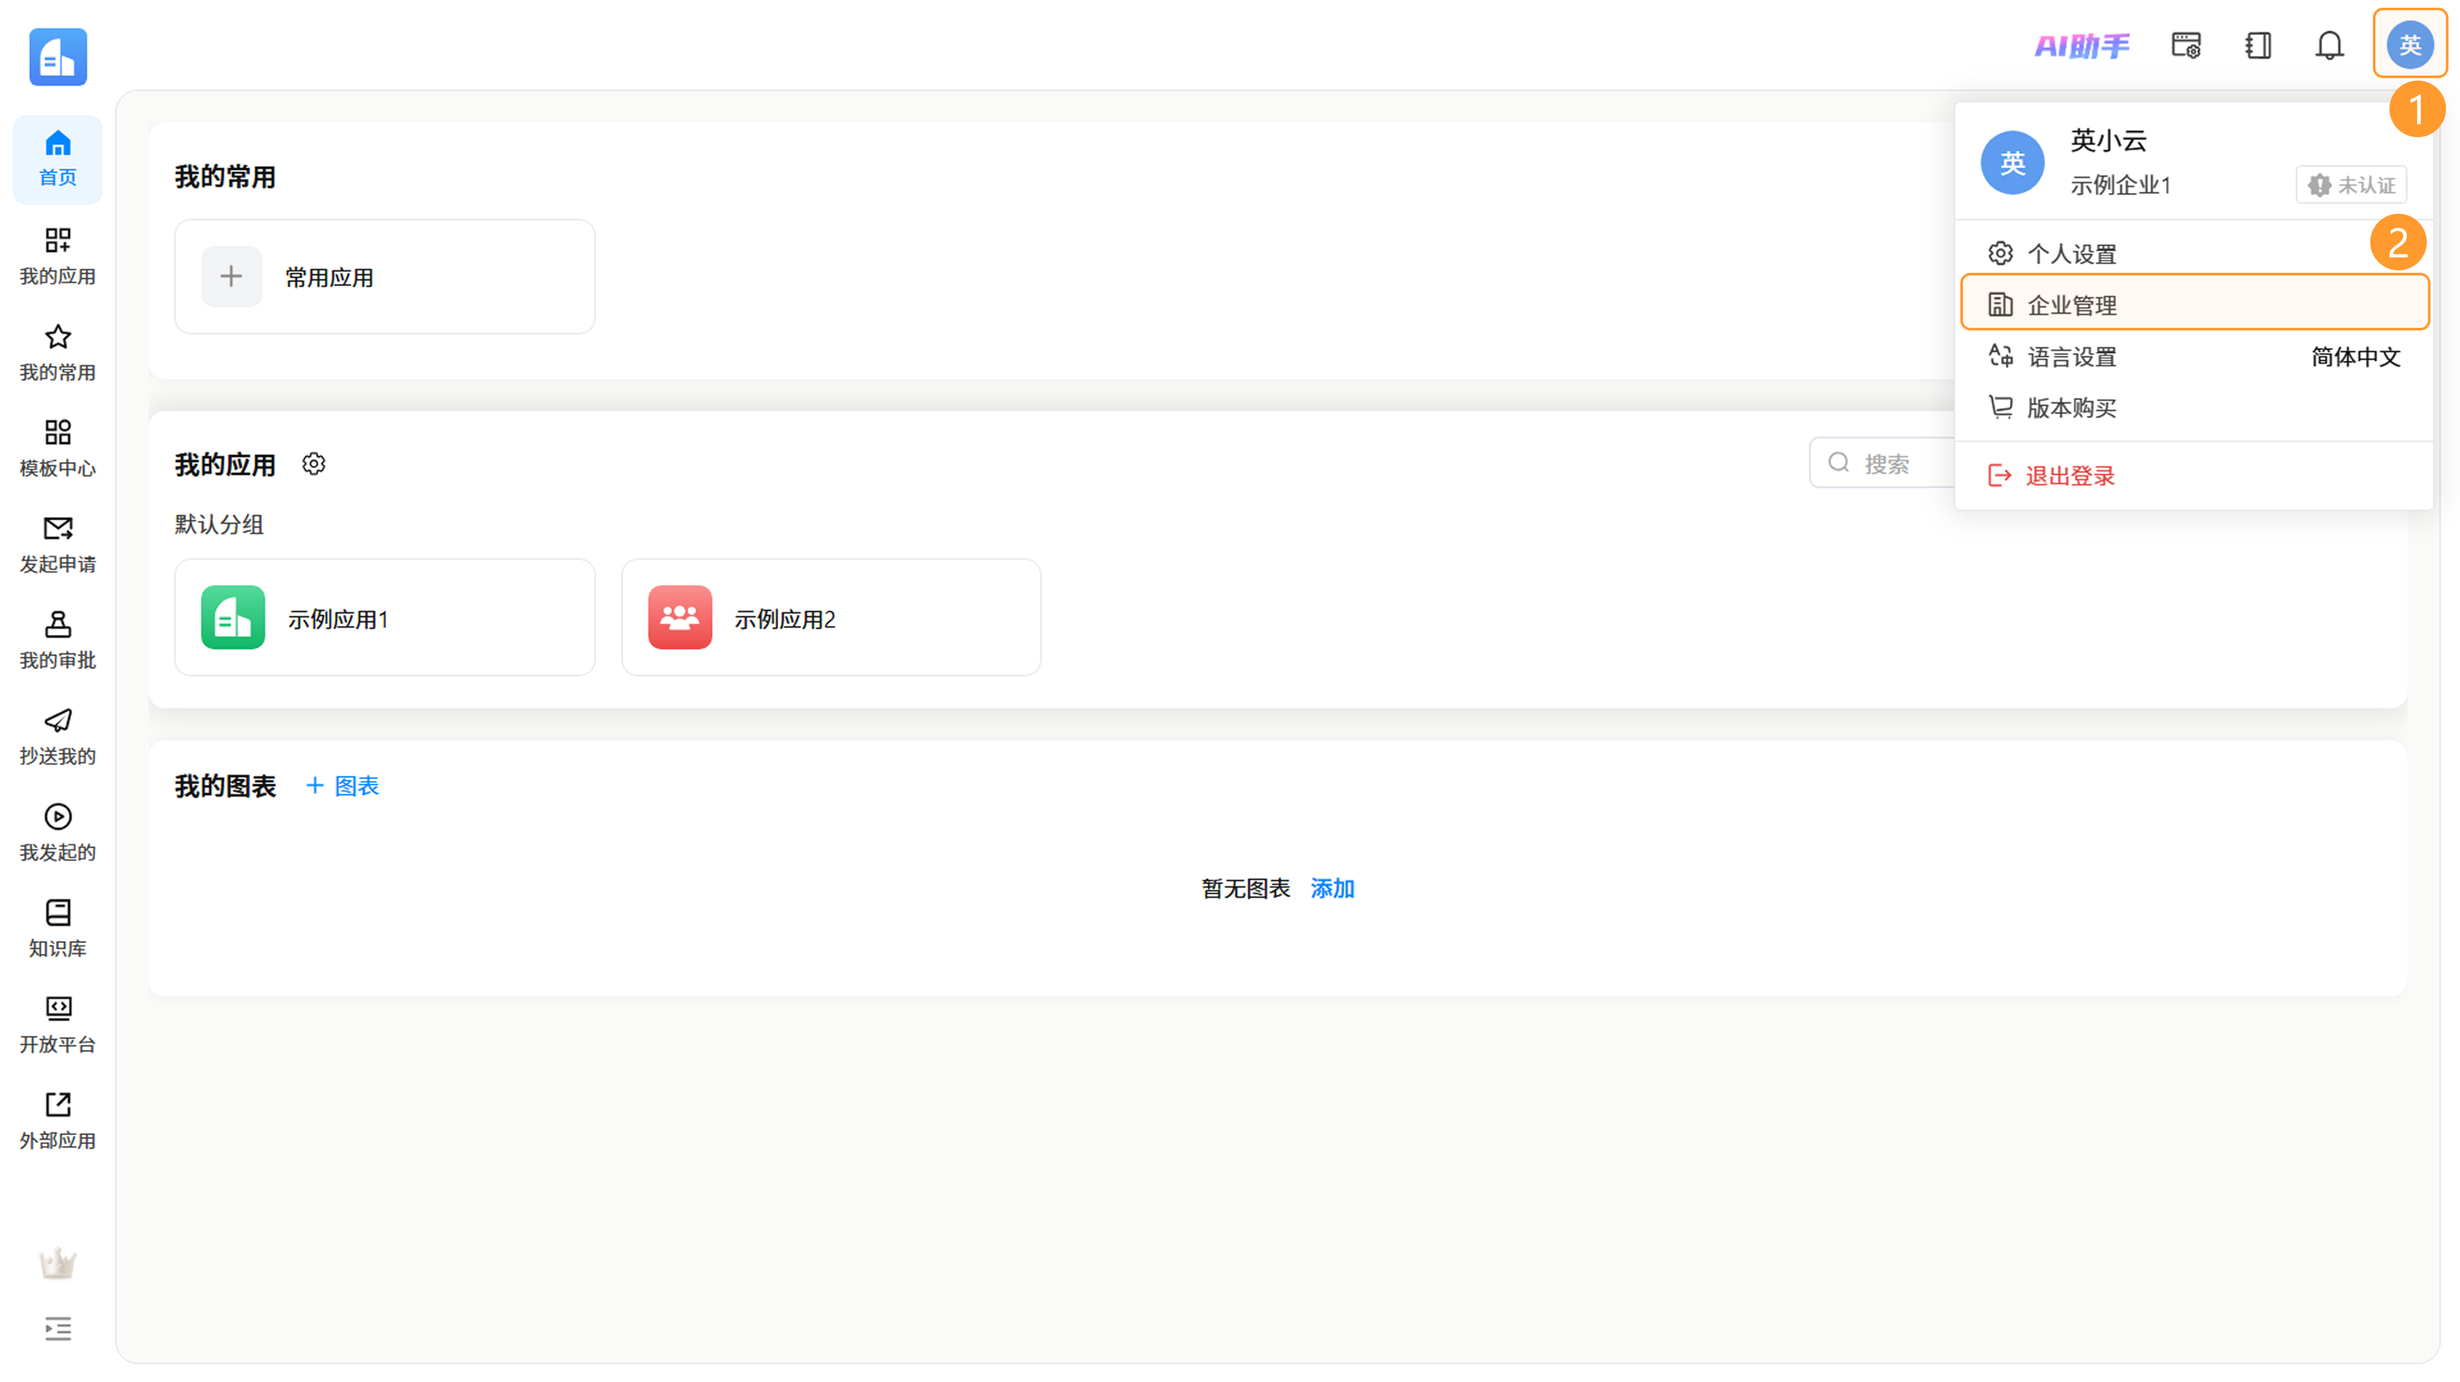Click 添加 link next to 暂无图表
This screenshot has height=1382, width=2460.
(1332, 888)
